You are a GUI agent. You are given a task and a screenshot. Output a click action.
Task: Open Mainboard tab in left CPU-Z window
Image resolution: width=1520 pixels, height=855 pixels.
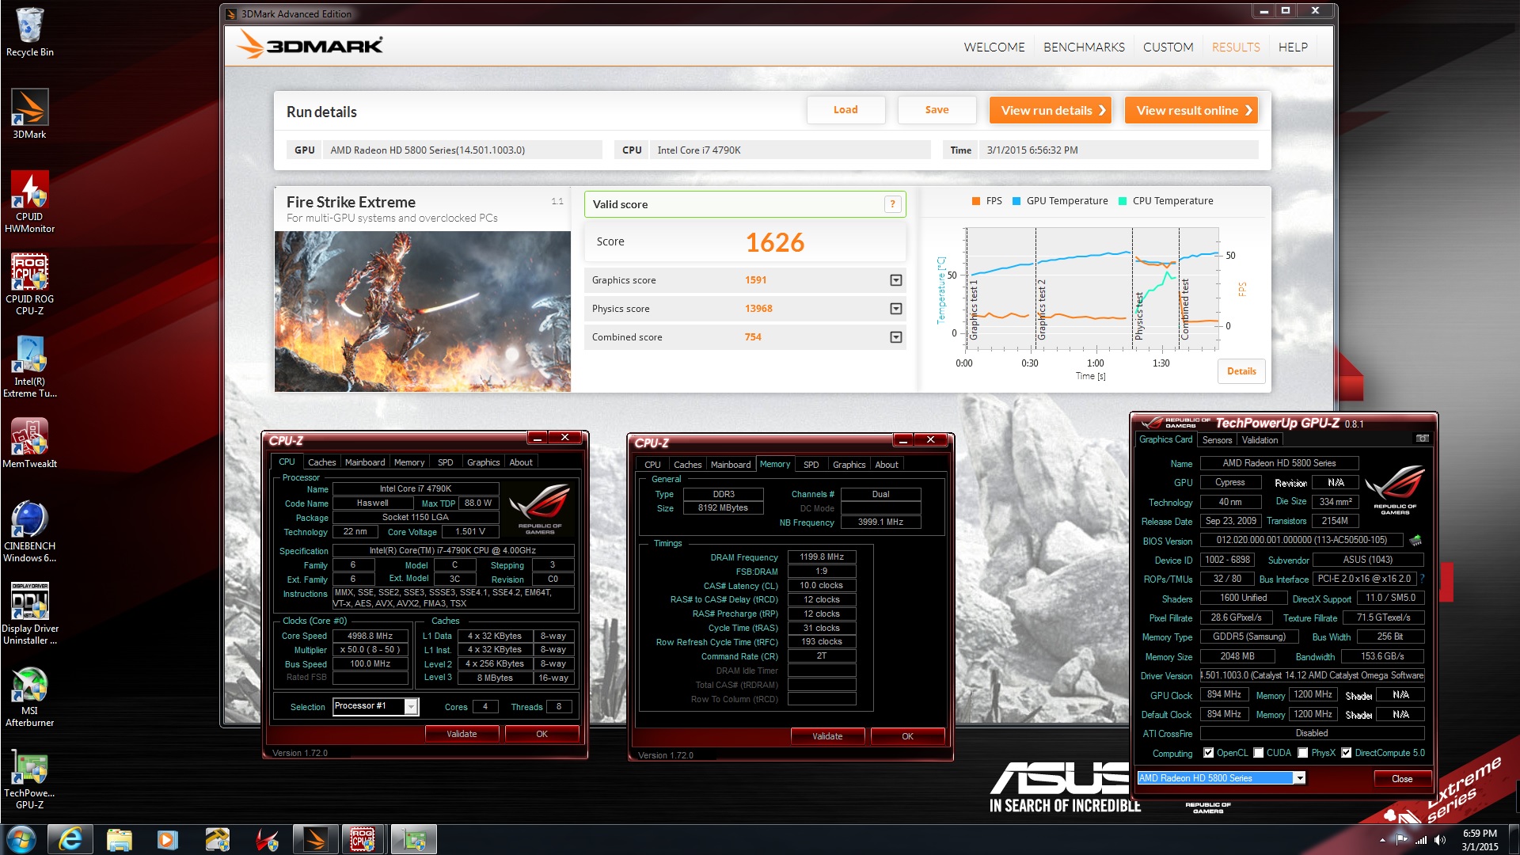(365, 462)
